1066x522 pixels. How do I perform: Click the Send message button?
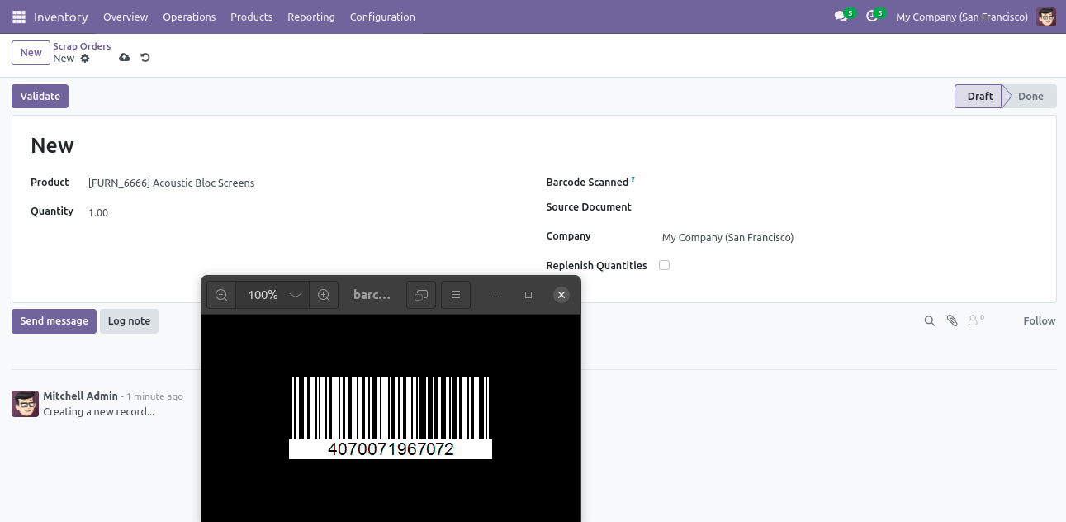point(54,321)
